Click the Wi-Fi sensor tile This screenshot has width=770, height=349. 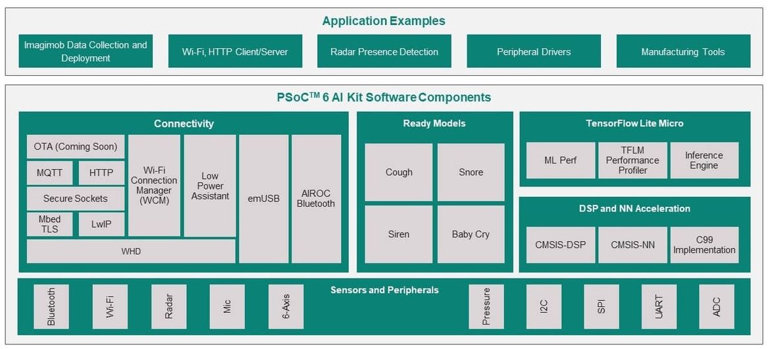click(110, 307)
